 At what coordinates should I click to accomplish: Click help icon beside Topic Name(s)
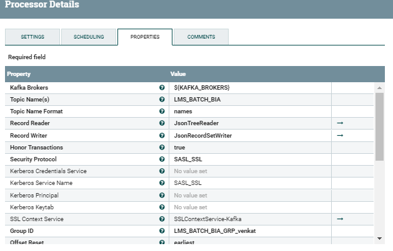tap(162, 100)
